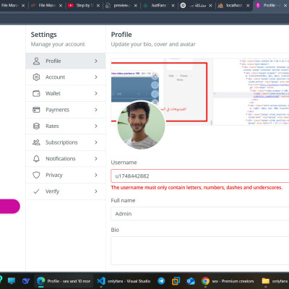Open the Subscriptions people icon

point(36,142)
